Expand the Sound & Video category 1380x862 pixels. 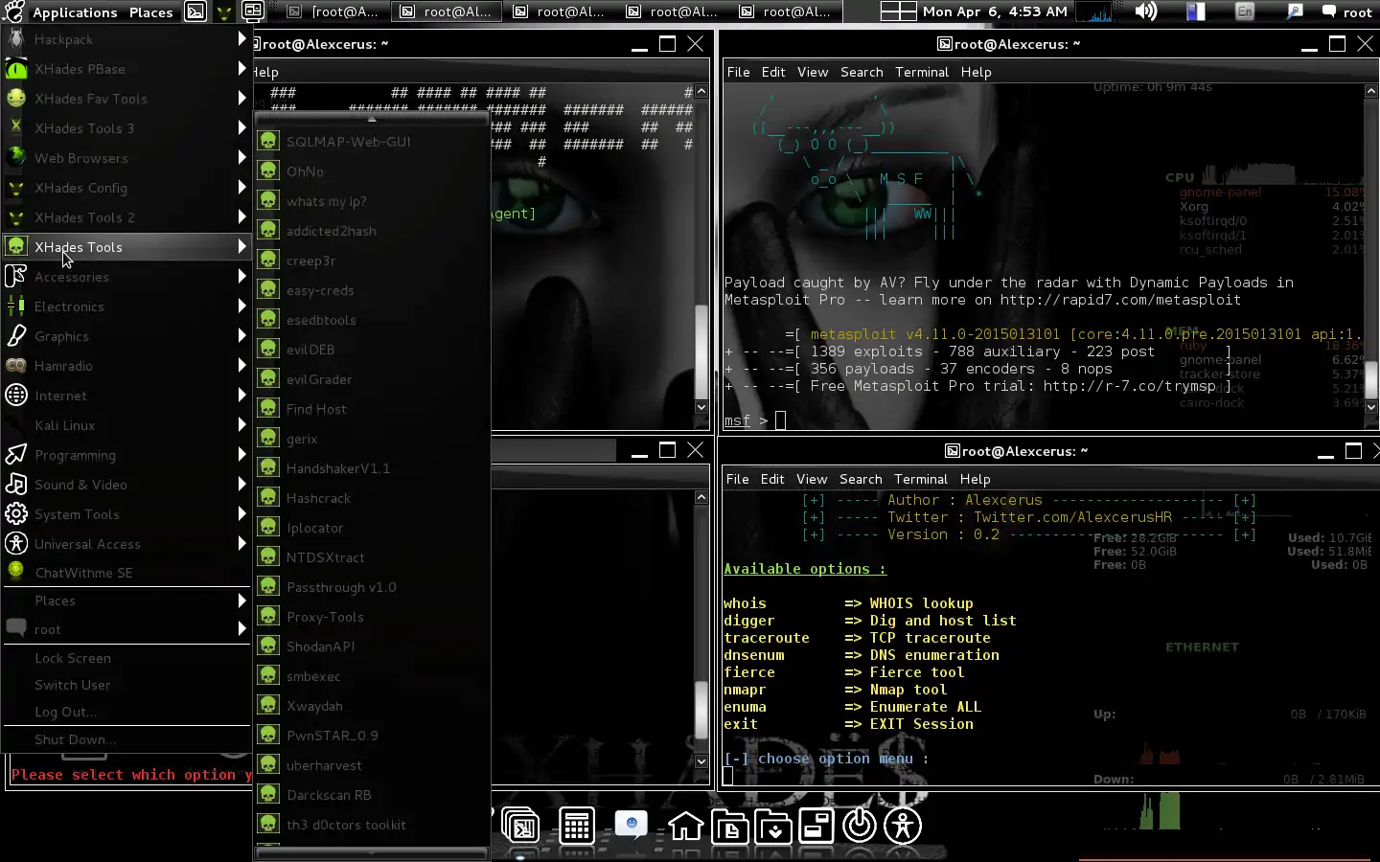pos(126,485)
